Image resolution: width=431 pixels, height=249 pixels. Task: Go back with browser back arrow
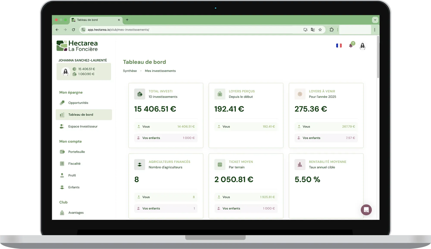[x=57, y=30]
